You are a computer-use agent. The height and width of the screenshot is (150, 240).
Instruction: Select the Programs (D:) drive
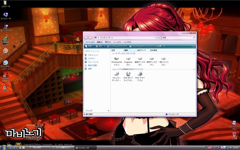128,61
